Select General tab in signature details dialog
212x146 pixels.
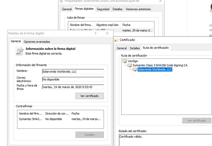[x=16, y=41]
